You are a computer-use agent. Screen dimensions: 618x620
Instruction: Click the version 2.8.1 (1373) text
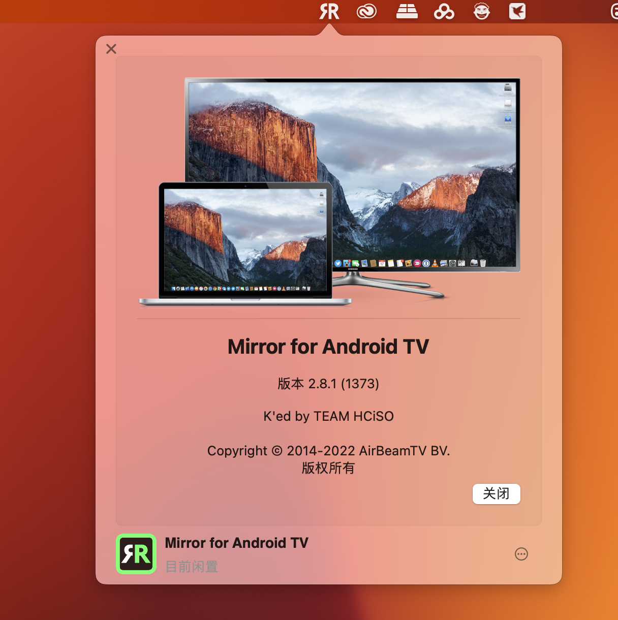click(x=328, y=384)
